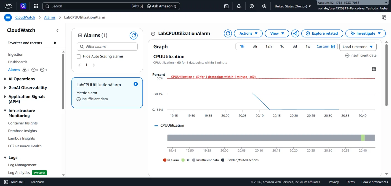Open Feedback in footer

(37, 182)
